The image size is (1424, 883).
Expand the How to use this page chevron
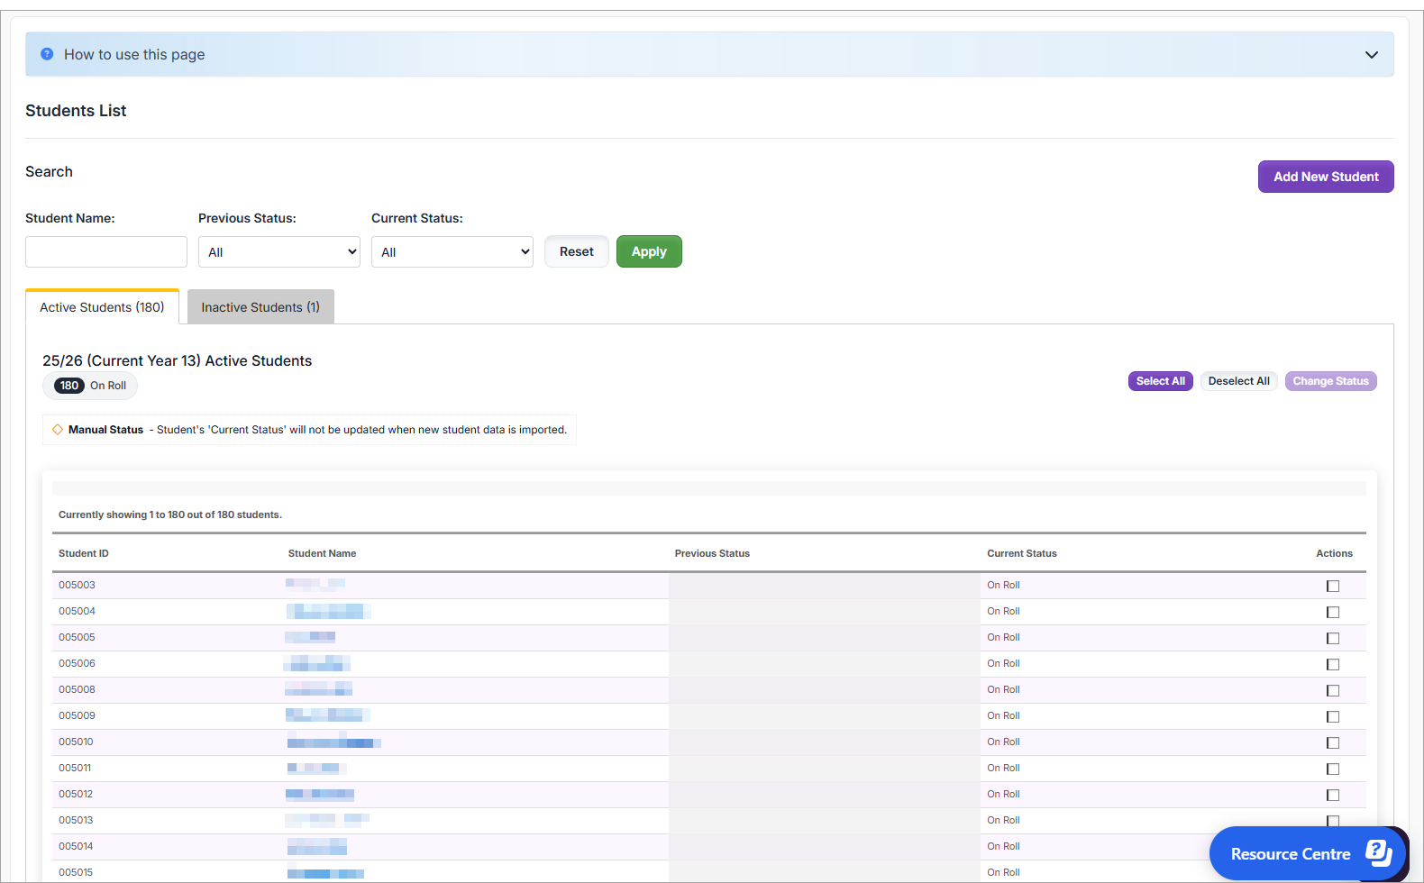pos(1371,55)
